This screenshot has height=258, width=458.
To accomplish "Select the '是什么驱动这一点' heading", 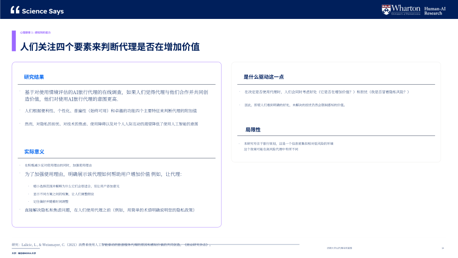I will coord(264,77).
